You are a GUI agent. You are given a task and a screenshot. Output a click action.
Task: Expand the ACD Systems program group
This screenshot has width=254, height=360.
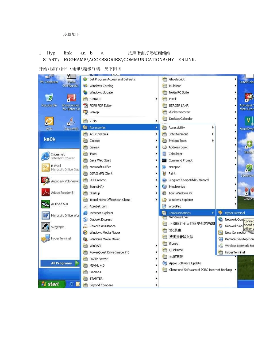point(120,134)
